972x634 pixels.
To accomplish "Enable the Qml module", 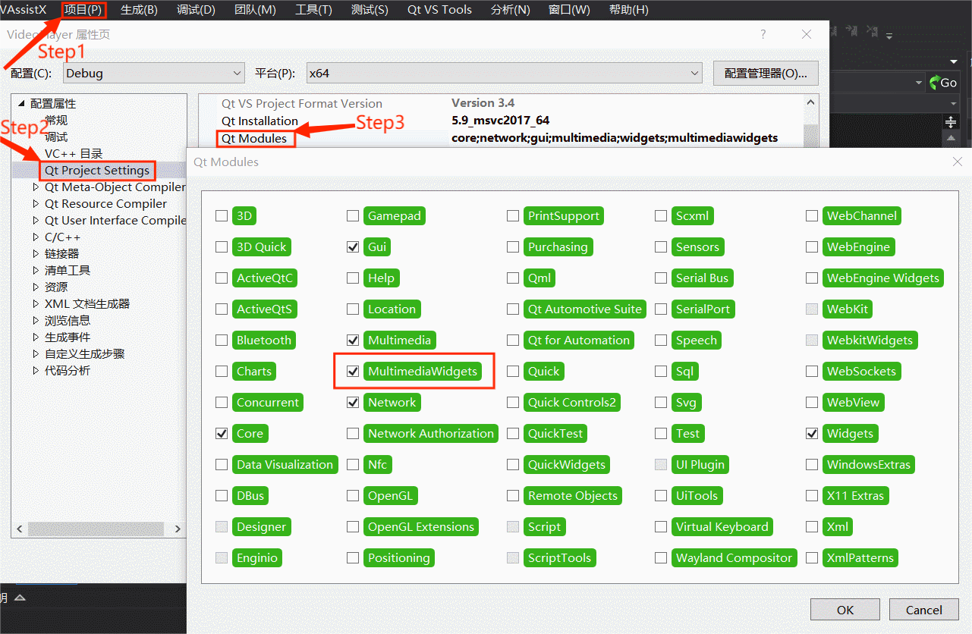I will coord(513,278).
